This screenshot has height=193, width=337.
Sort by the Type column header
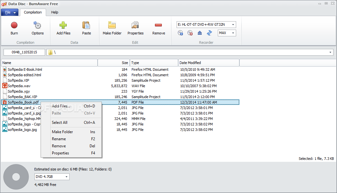[154, 63]
